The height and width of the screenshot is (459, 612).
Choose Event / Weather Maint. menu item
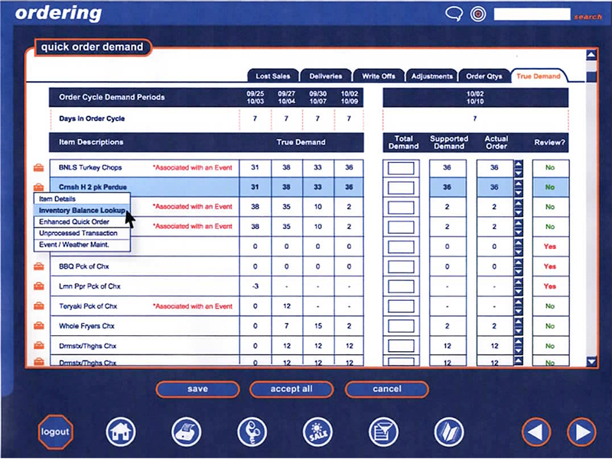(x=82, y=244)
